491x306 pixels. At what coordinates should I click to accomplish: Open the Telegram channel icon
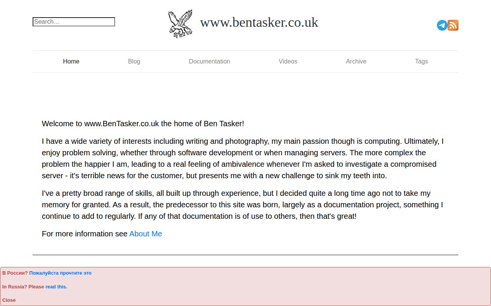442,25
